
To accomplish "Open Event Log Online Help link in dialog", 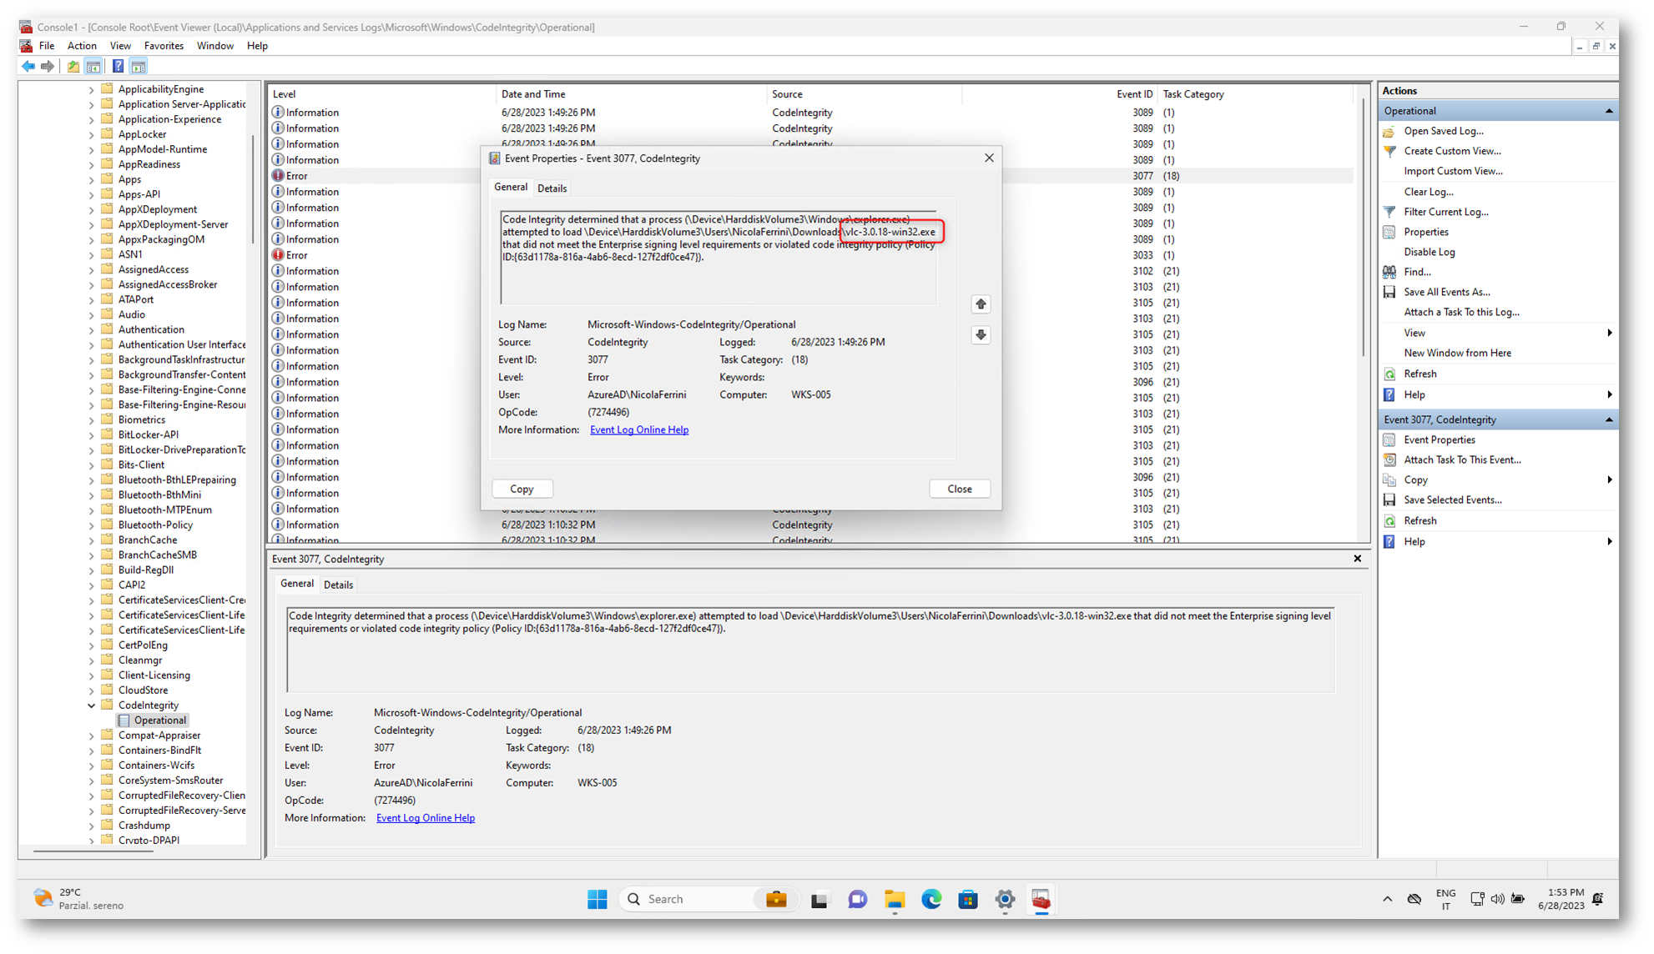I will click(638, 430).
